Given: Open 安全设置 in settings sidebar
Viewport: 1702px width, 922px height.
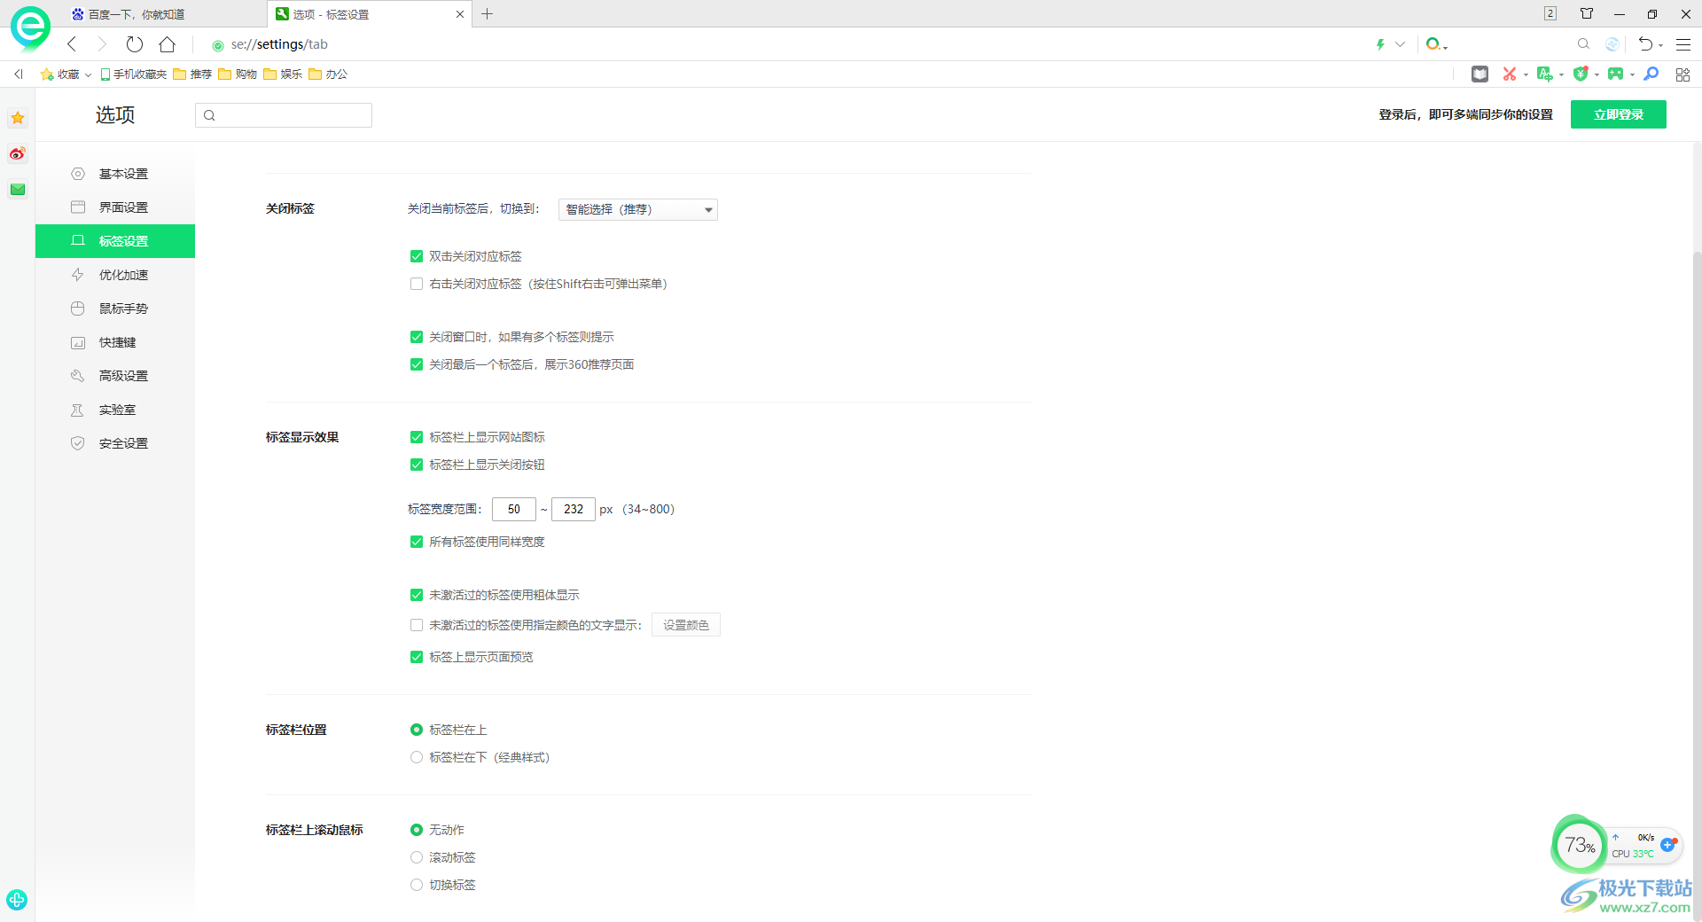Looking at the screenshot, I should pyautogui.click(x=115, y=443).
